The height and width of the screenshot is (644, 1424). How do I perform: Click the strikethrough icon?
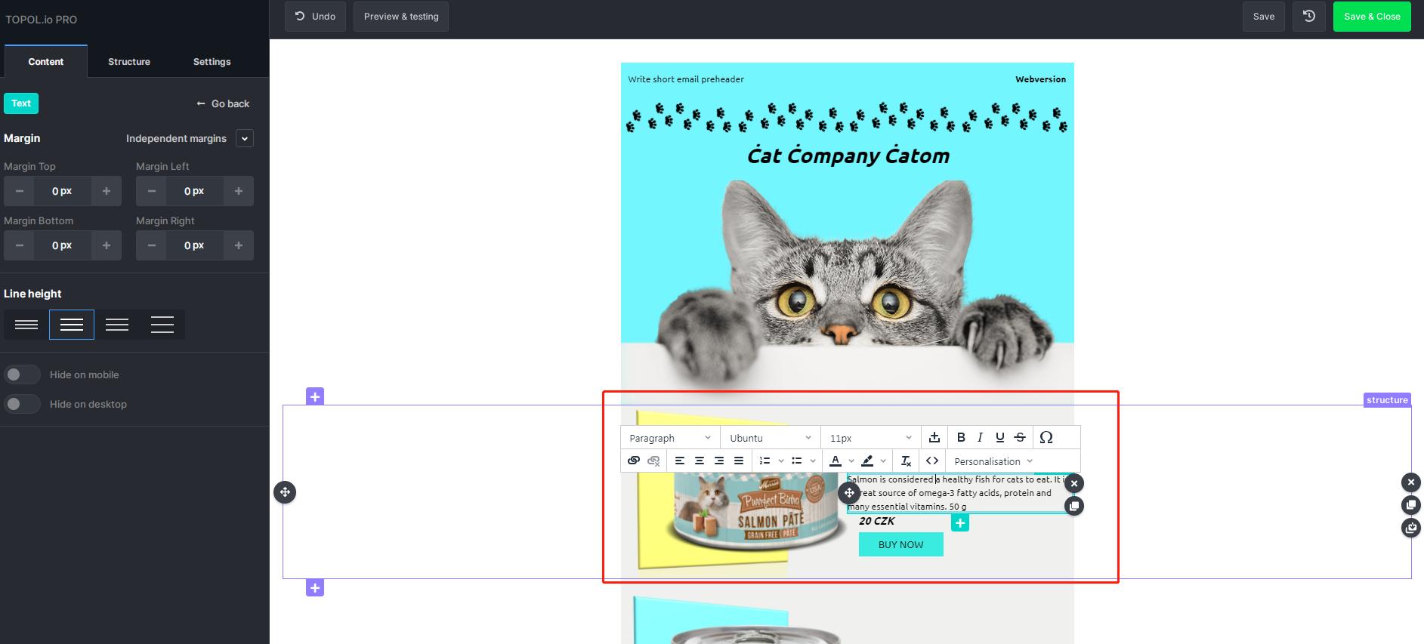[x=1020, y=437]
